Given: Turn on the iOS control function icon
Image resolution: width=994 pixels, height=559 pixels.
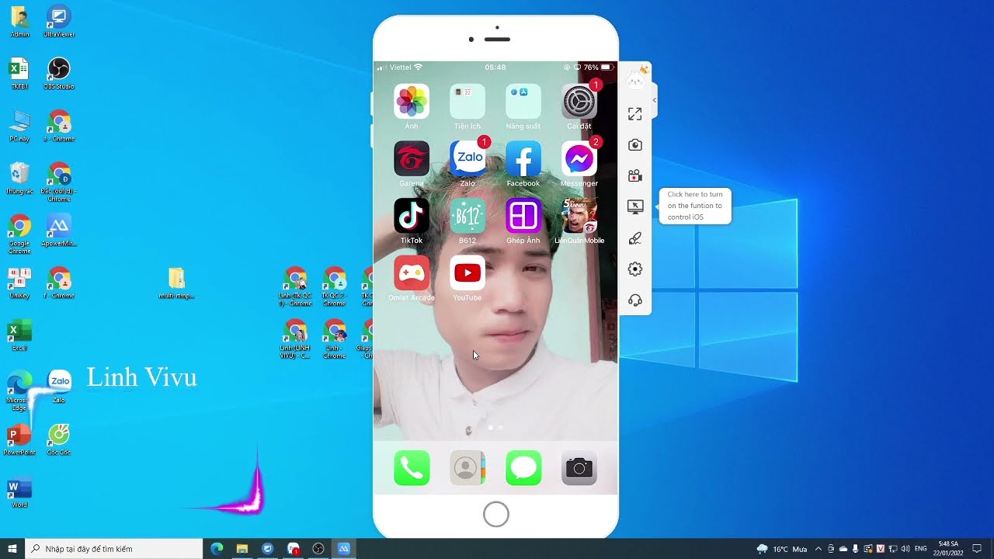Looking at the screenshot, I should pos(635,207).
